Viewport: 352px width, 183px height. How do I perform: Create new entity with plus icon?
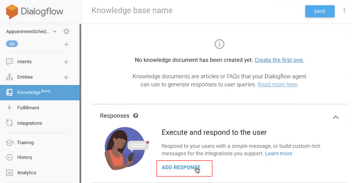tap(66, 77)
